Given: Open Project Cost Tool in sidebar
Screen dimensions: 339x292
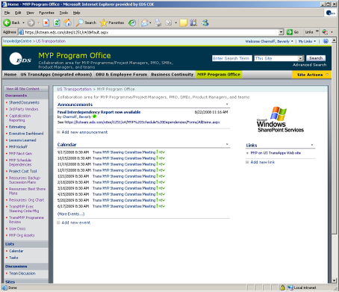Looking at the screenshot, I should [23, 171].
